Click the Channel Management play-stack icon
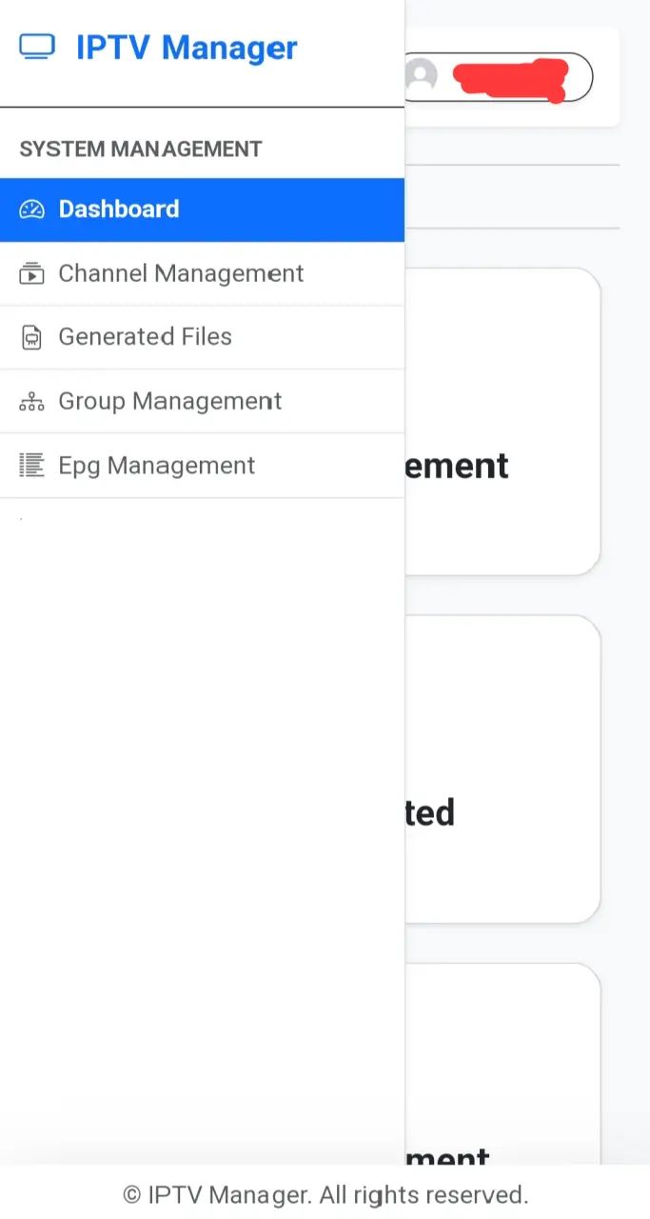650x1219 pixels. [31, 273]
